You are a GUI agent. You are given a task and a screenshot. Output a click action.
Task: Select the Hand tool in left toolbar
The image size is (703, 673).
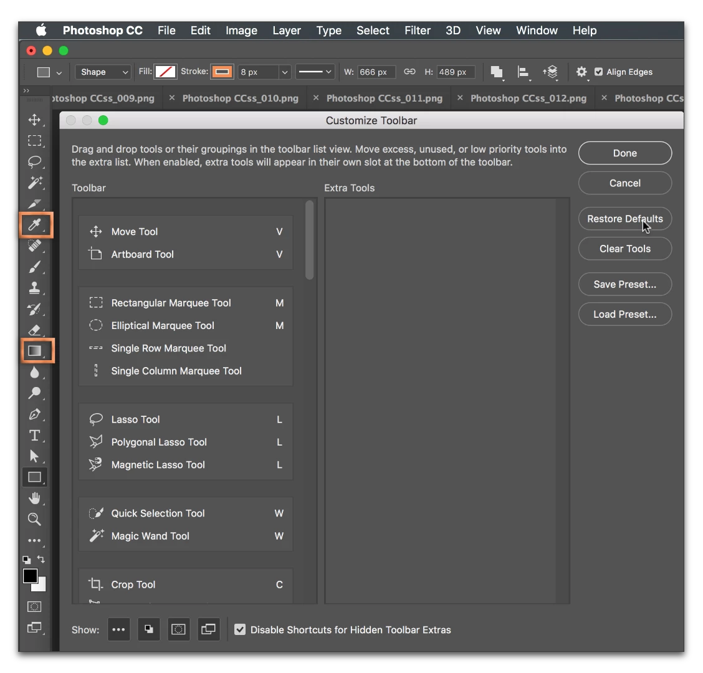coord(34,498)
